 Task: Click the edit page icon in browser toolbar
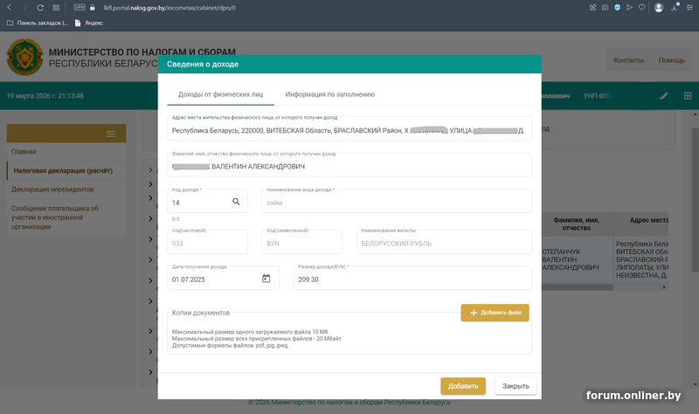coord(593,7)
